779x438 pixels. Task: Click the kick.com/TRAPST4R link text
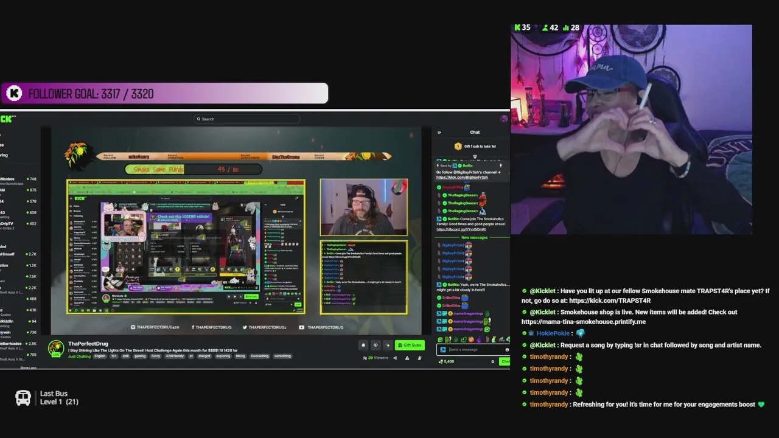click(610, 301)
